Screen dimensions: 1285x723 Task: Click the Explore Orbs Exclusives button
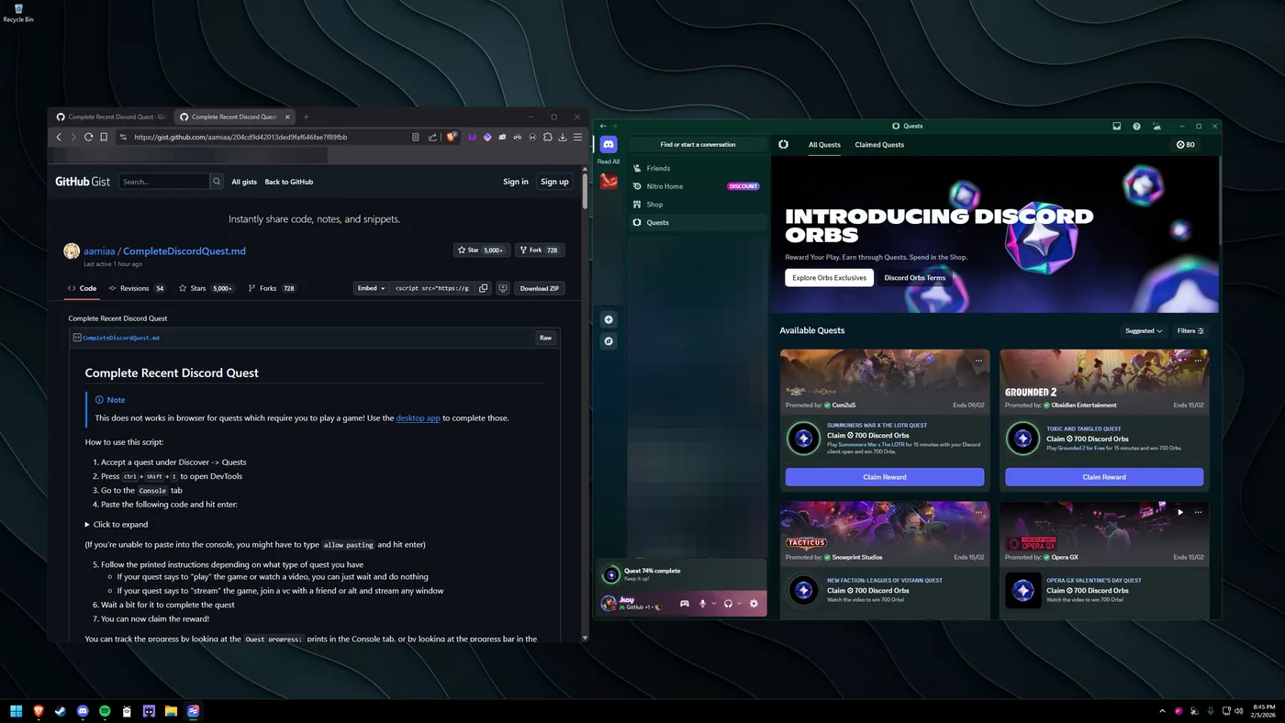[x=830, y=277]
